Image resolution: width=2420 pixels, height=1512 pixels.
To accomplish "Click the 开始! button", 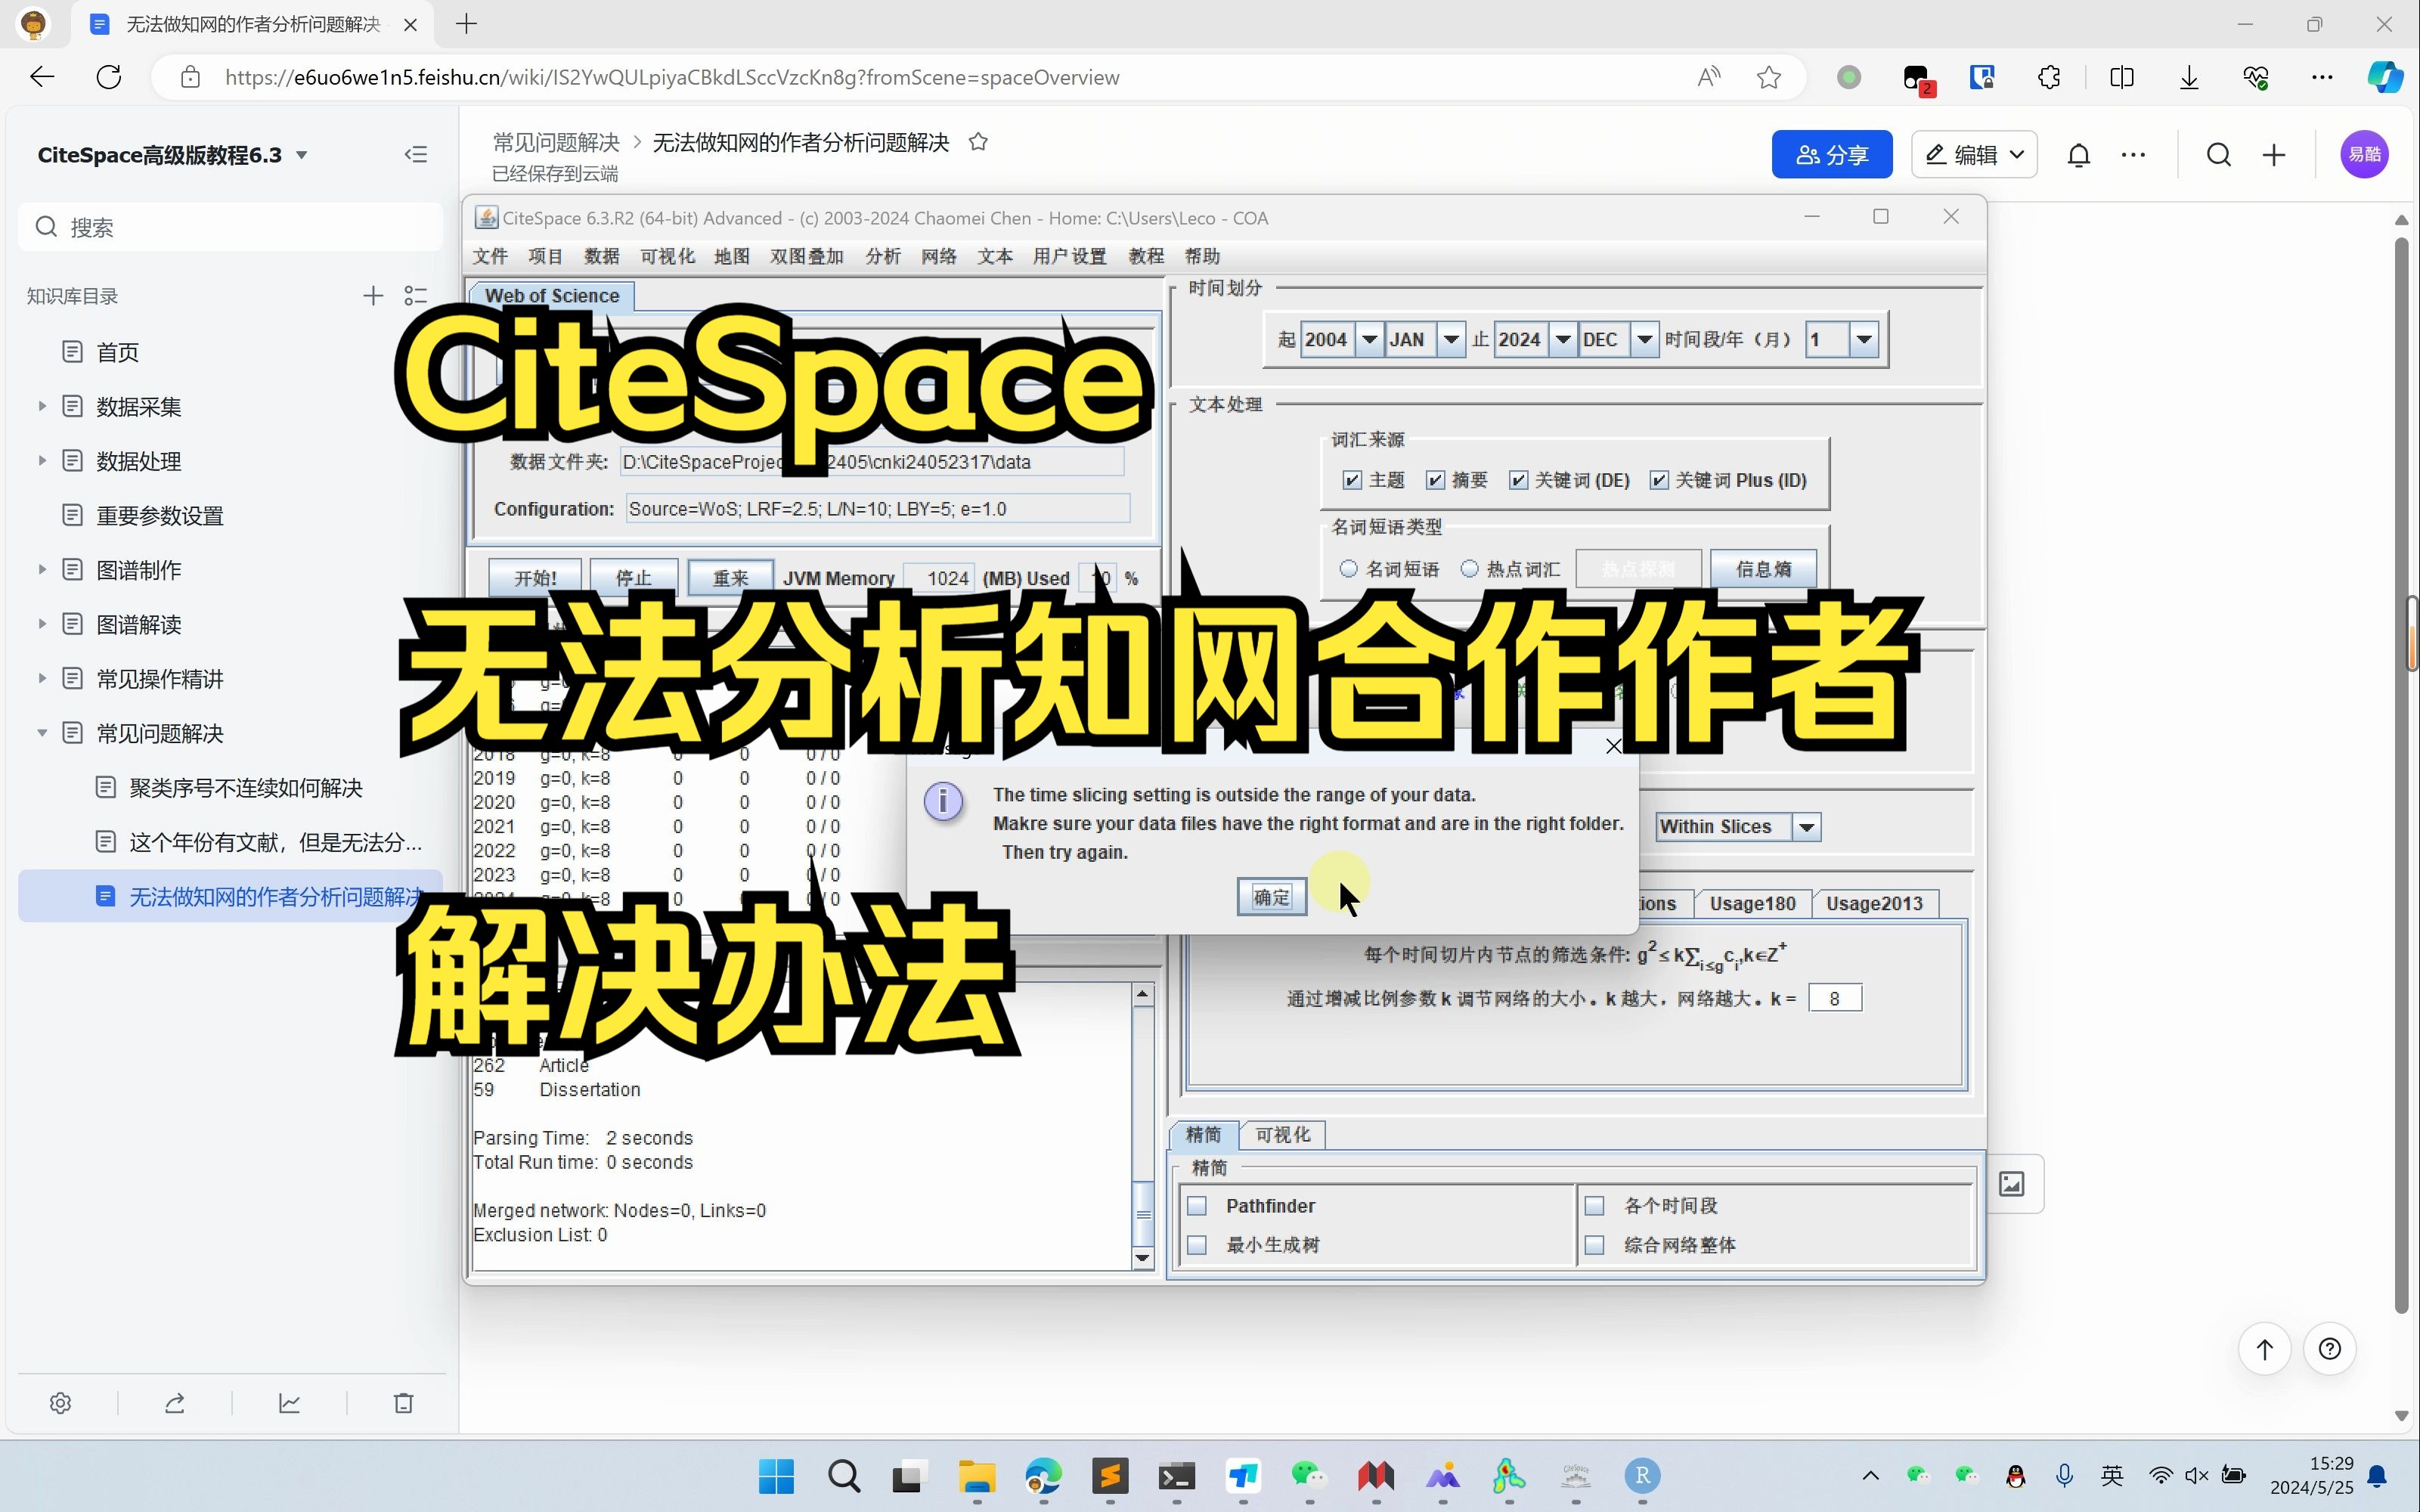I will click(535, 578).
